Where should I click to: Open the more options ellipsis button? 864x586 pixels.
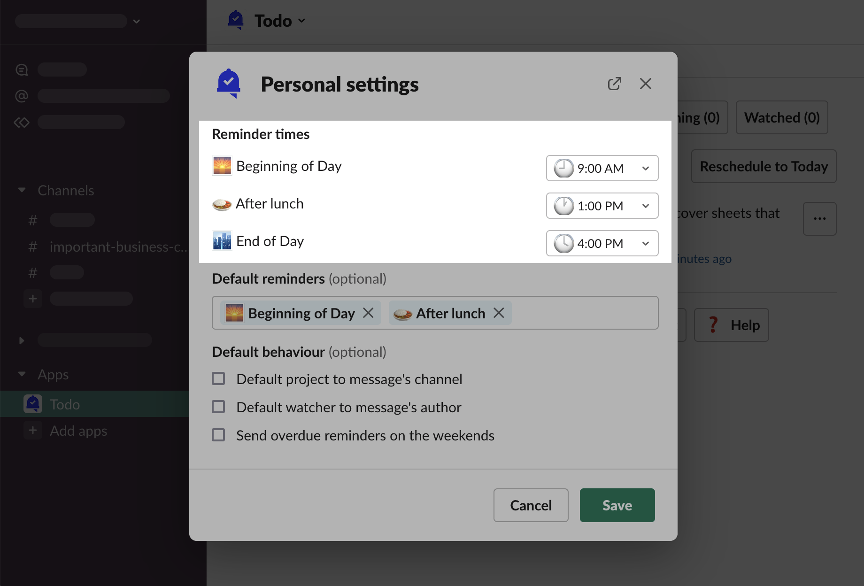819,219
